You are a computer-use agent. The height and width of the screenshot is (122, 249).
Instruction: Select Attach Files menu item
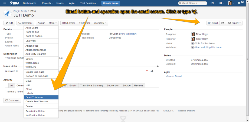point(41,46)
